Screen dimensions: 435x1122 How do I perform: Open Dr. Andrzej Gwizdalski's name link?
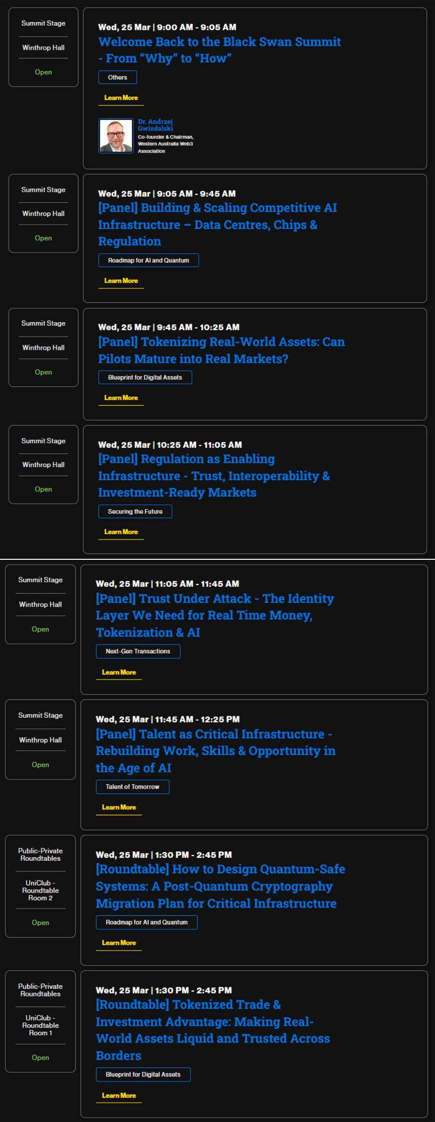pyautogui.click(x=155, y=125)
